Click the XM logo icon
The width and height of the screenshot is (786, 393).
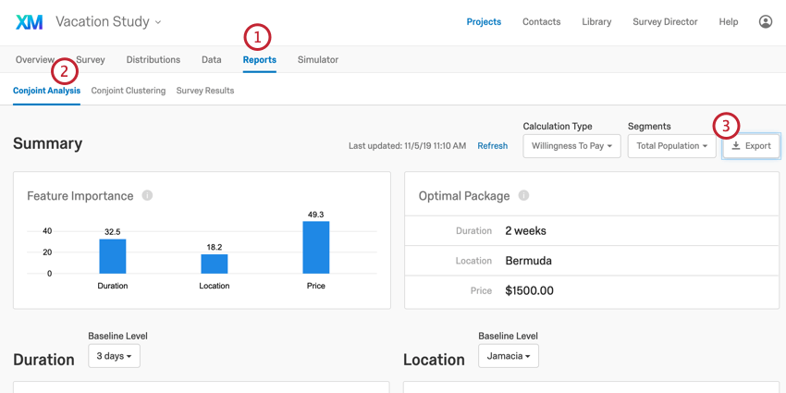tap(29, 21)
